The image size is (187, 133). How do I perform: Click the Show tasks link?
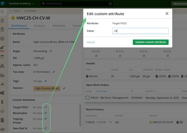[102, 91]
